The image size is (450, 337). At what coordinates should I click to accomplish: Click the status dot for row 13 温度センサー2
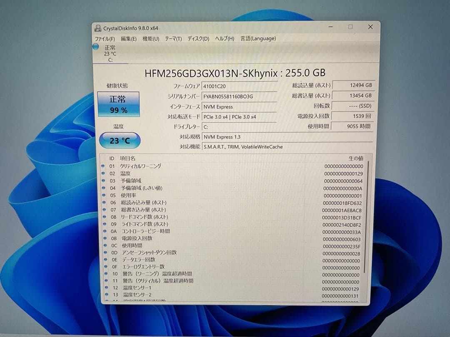[x=107, y=294]
